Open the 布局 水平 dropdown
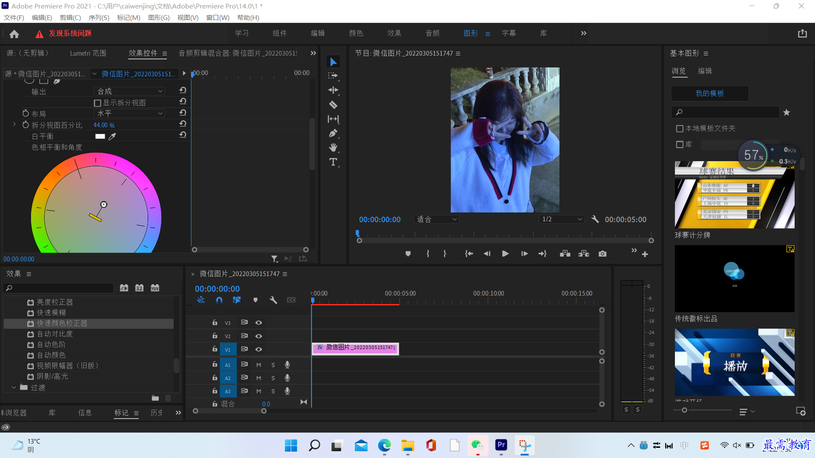This screenshot has width=815, height=458. (129, 113)
